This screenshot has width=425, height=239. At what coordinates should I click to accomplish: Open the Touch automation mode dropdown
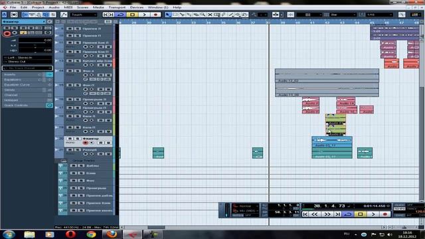pyautogui.click(x=84, y=15)
